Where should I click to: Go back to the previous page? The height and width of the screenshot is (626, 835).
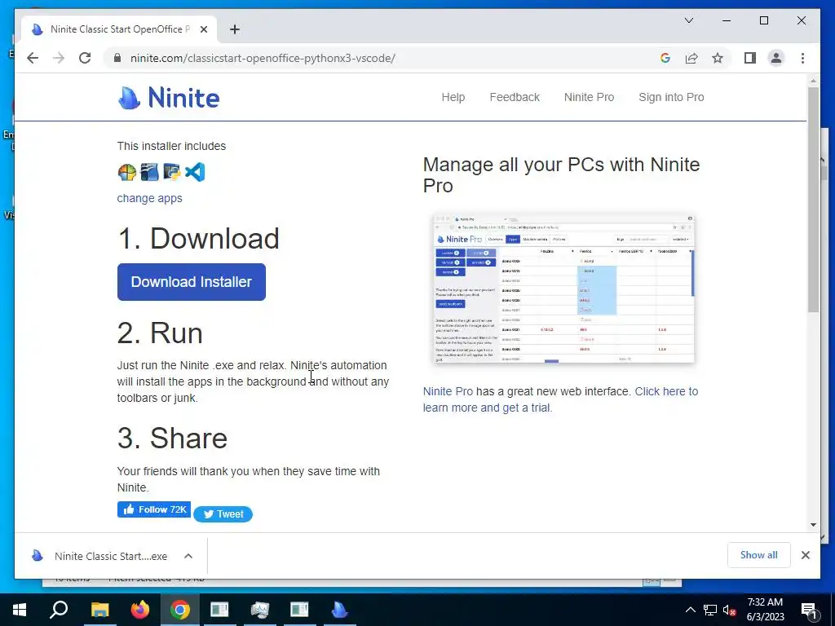pyautogui.click(x=33, y=58)
